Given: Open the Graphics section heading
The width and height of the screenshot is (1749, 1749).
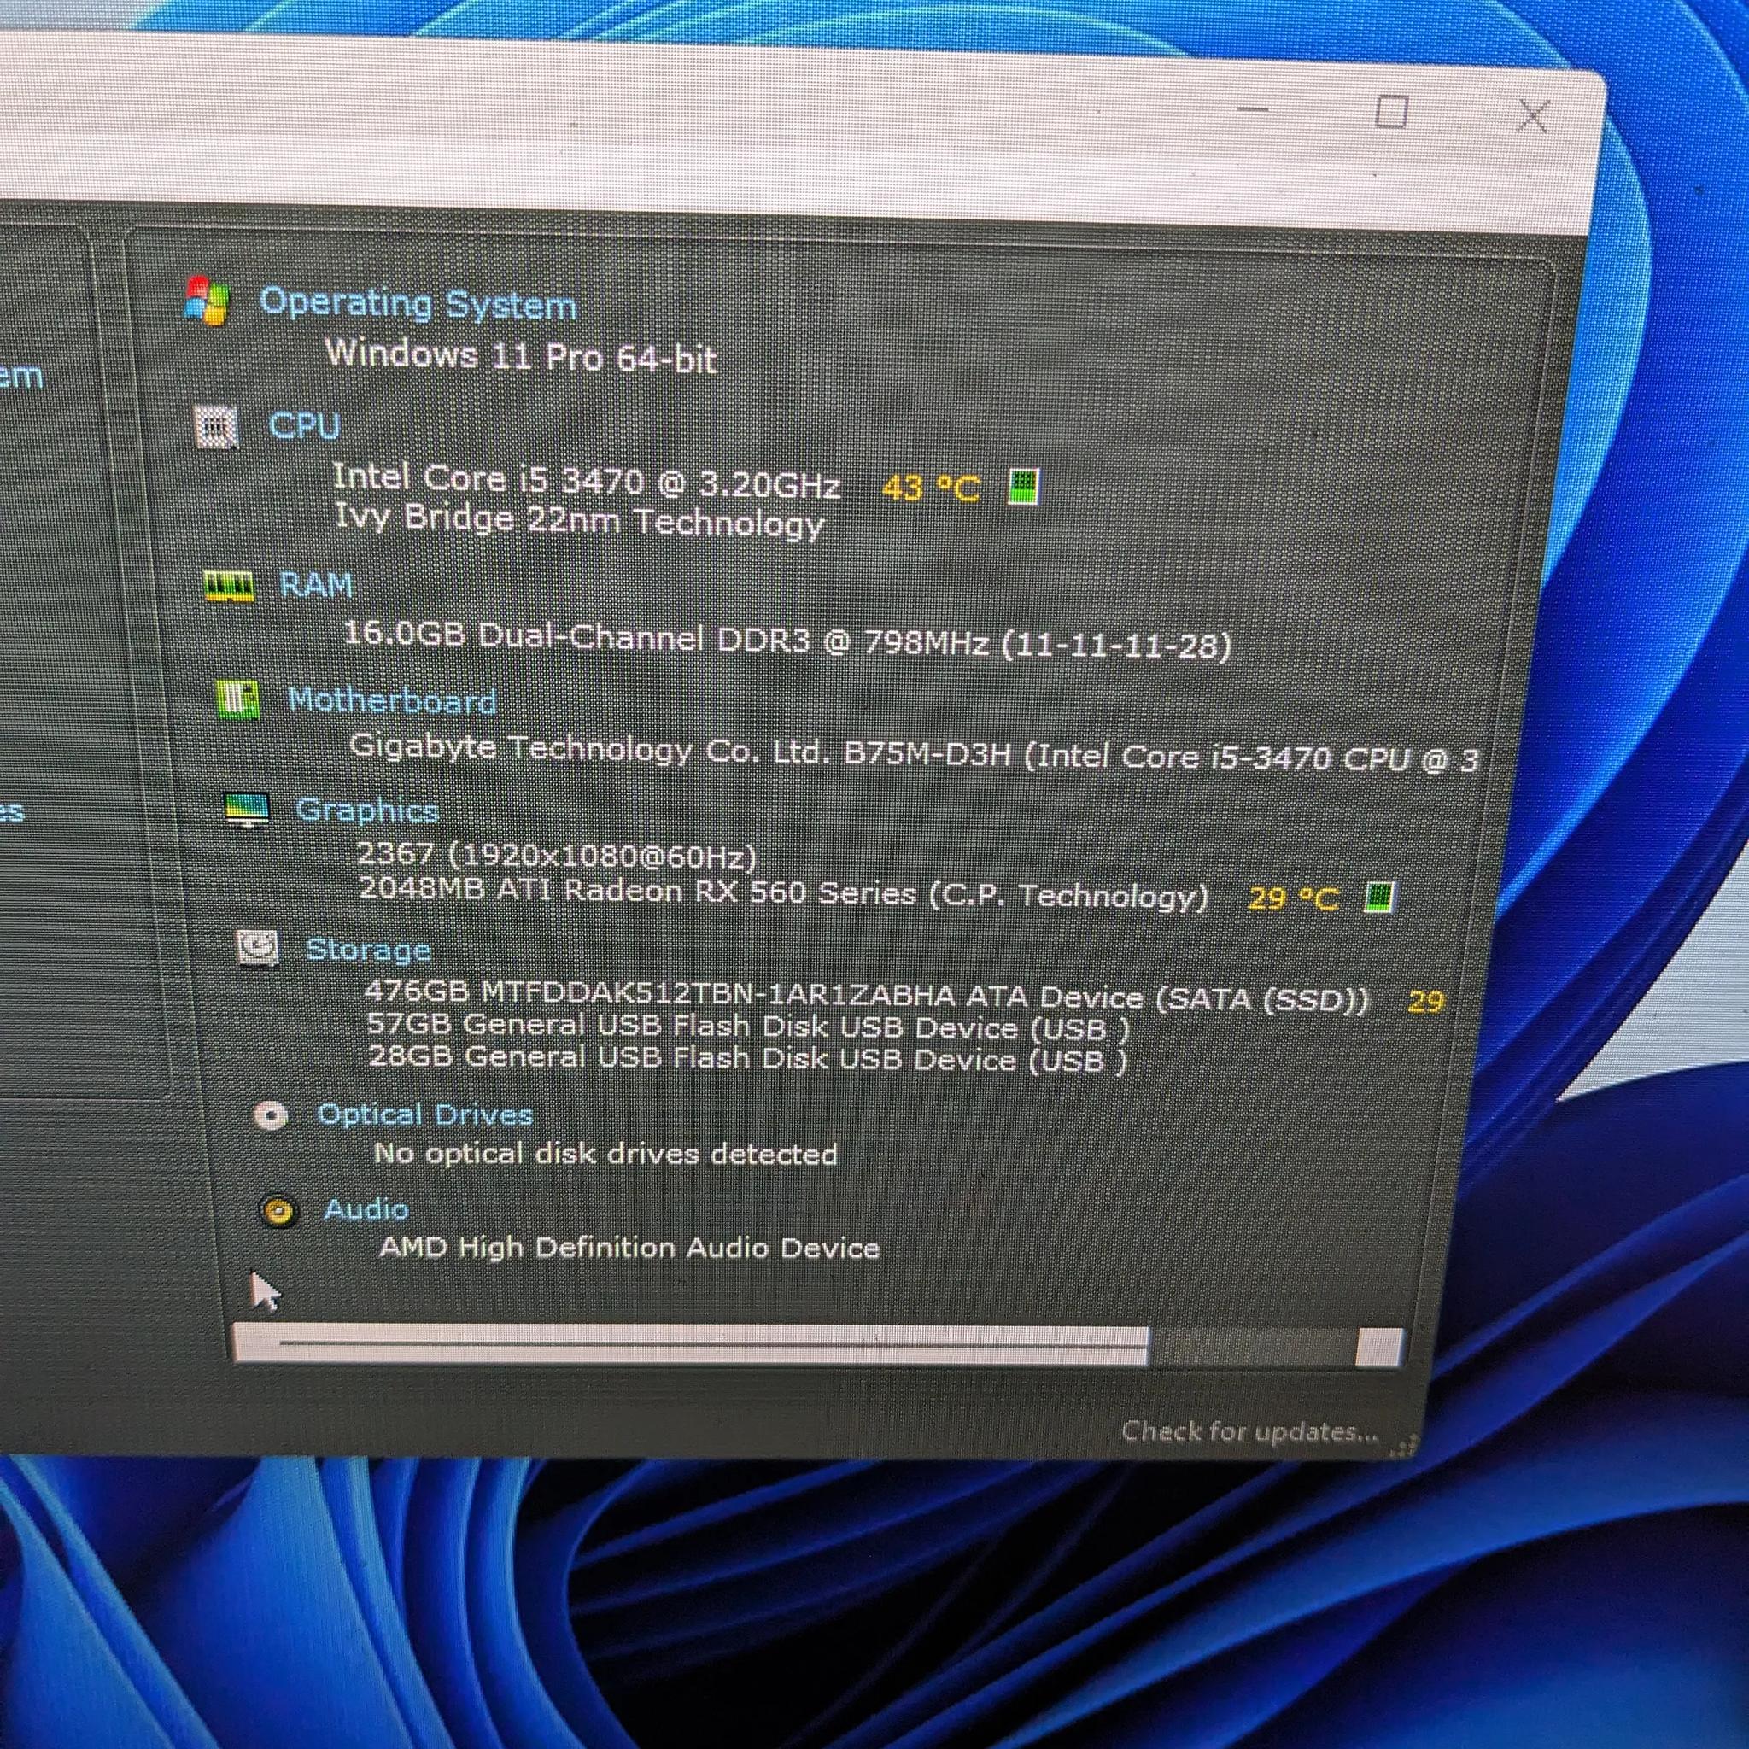Looking at the screenshot, I should [x=366, y=810].
